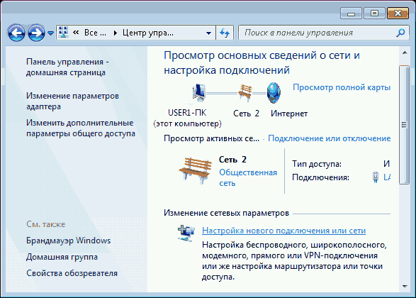Click the Internet globe icon

click(x=274, y=93)
